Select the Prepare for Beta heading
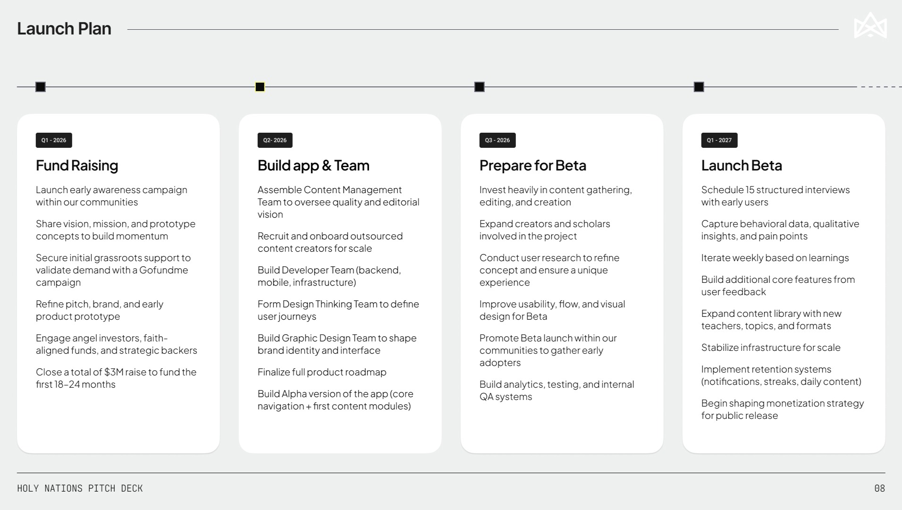The width and height of the screenshot is (902, 510). [533, 166]
